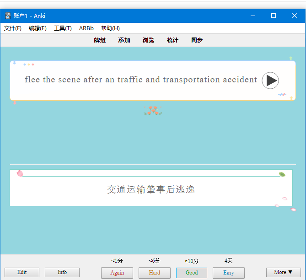Click the Info button

(62, 272)
